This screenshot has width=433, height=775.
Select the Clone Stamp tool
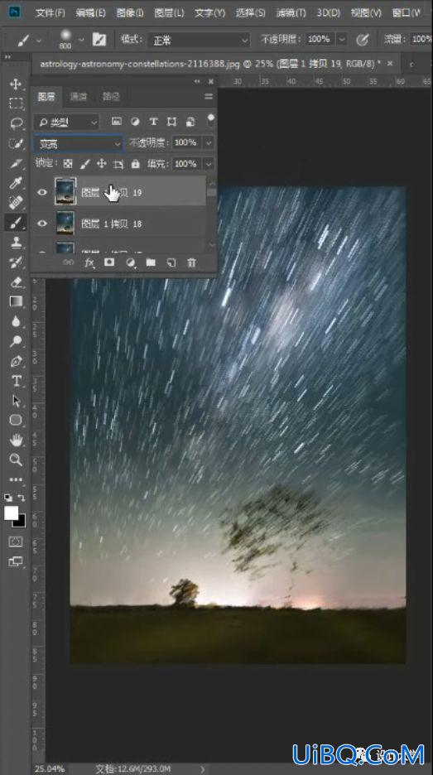(x=16, y=242)
